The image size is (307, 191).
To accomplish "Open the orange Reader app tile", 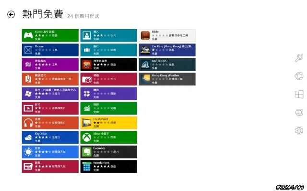I will point(50,79).
